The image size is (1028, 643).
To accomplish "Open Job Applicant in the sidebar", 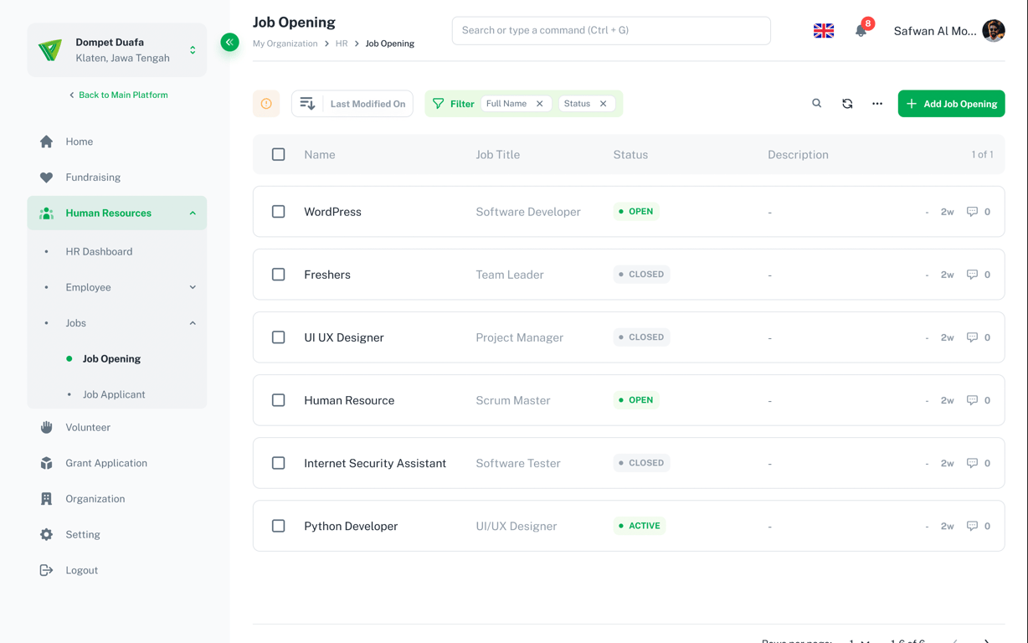I will tap(114, 394).
